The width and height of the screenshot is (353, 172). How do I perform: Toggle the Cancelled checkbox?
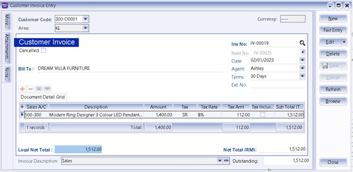(x=44, y=51)
